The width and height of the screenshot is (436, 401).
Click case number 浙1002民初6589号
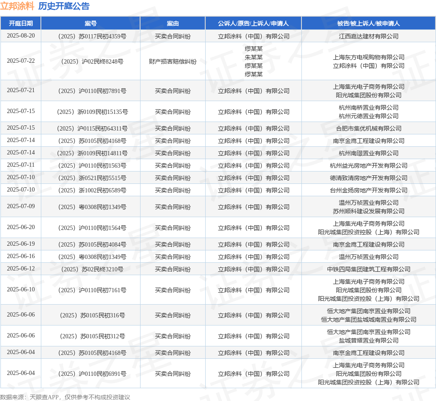pos(92,190)
